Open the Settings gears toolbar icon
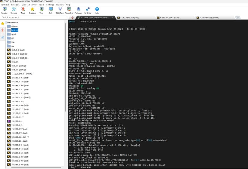Viewport: 248px width, 169px height. pos(88,11)
